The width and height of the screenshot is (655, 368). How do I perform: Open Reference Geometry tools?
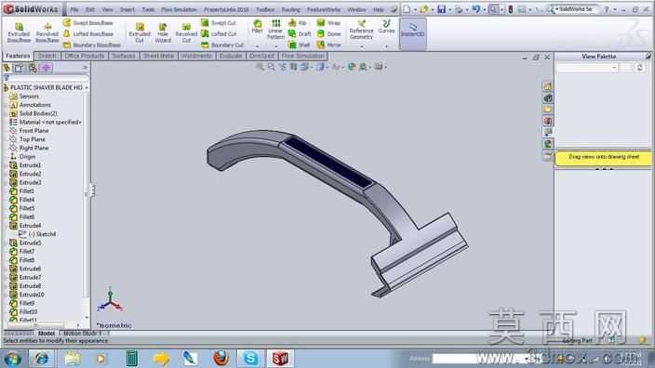361,30
